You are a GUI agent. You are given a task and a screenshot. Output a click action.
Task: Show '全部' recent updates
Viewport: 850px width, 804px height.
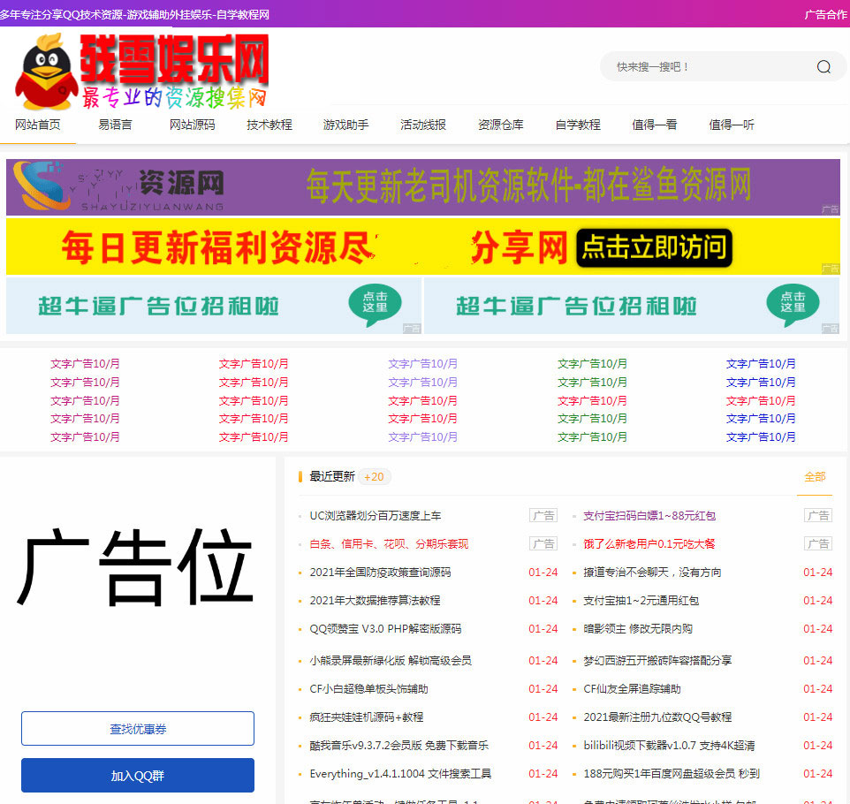coord(814,477)
